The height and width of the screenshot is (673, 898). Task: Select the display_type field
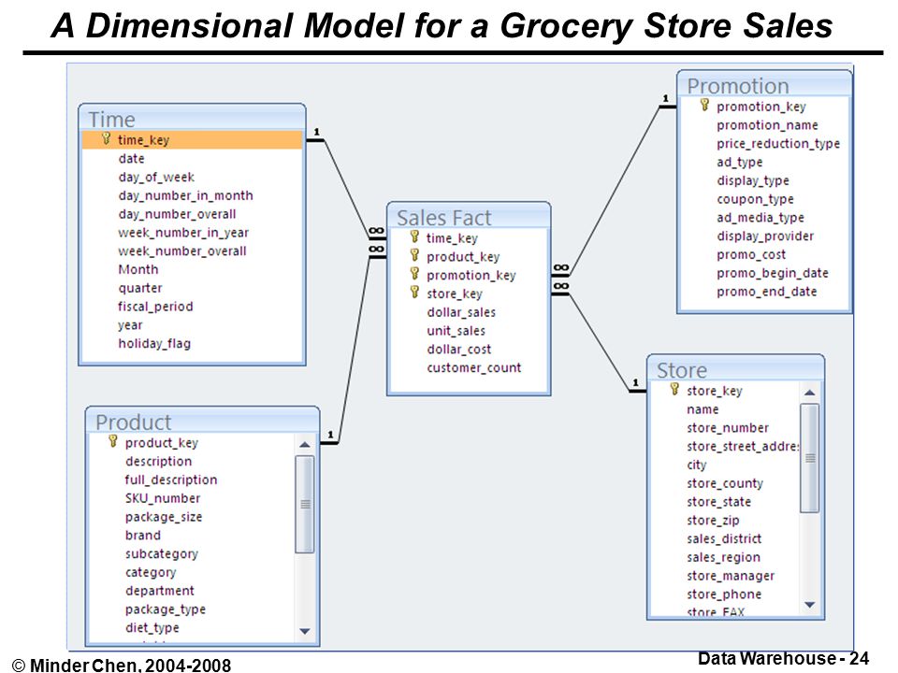tap(752, 180)
